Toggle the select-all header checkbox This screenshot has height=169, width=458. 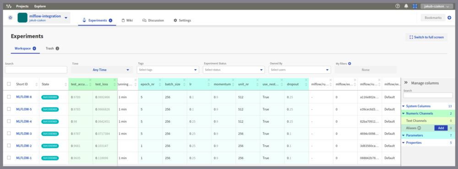(9, 84)
